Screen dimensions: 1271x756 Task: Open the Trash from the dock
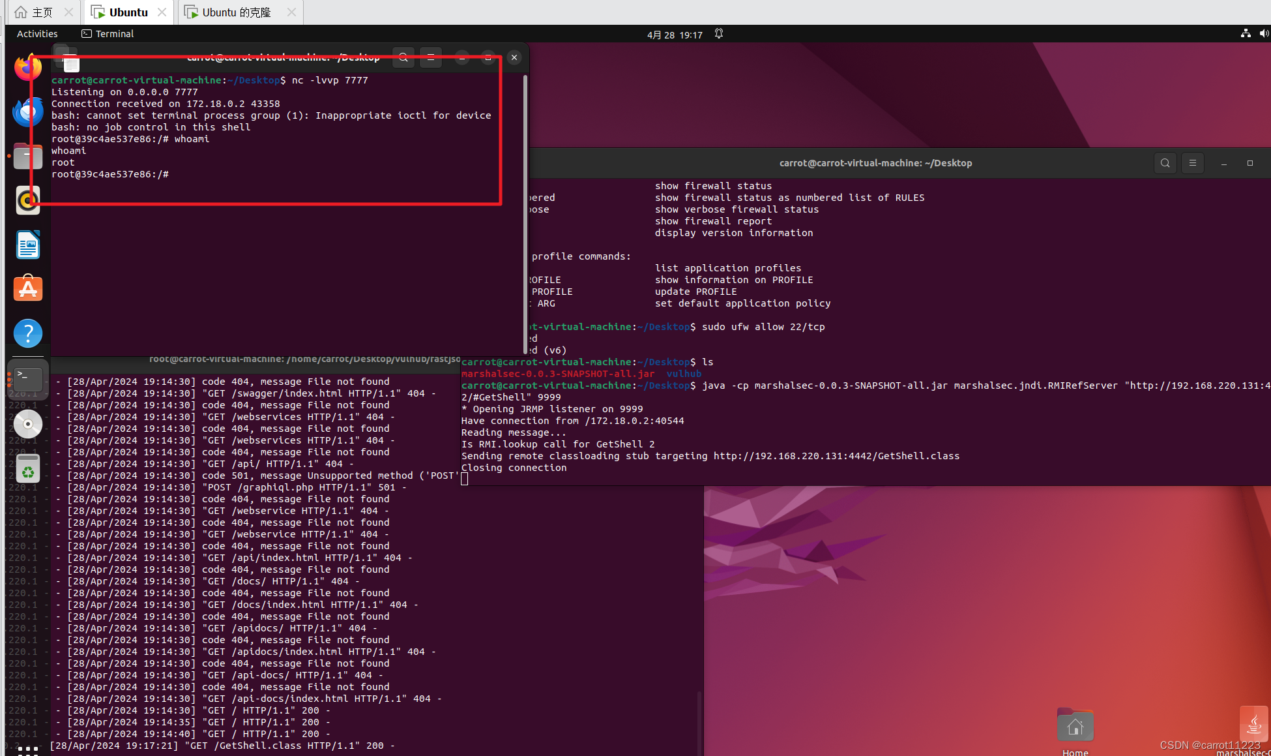tap(28, 469)
